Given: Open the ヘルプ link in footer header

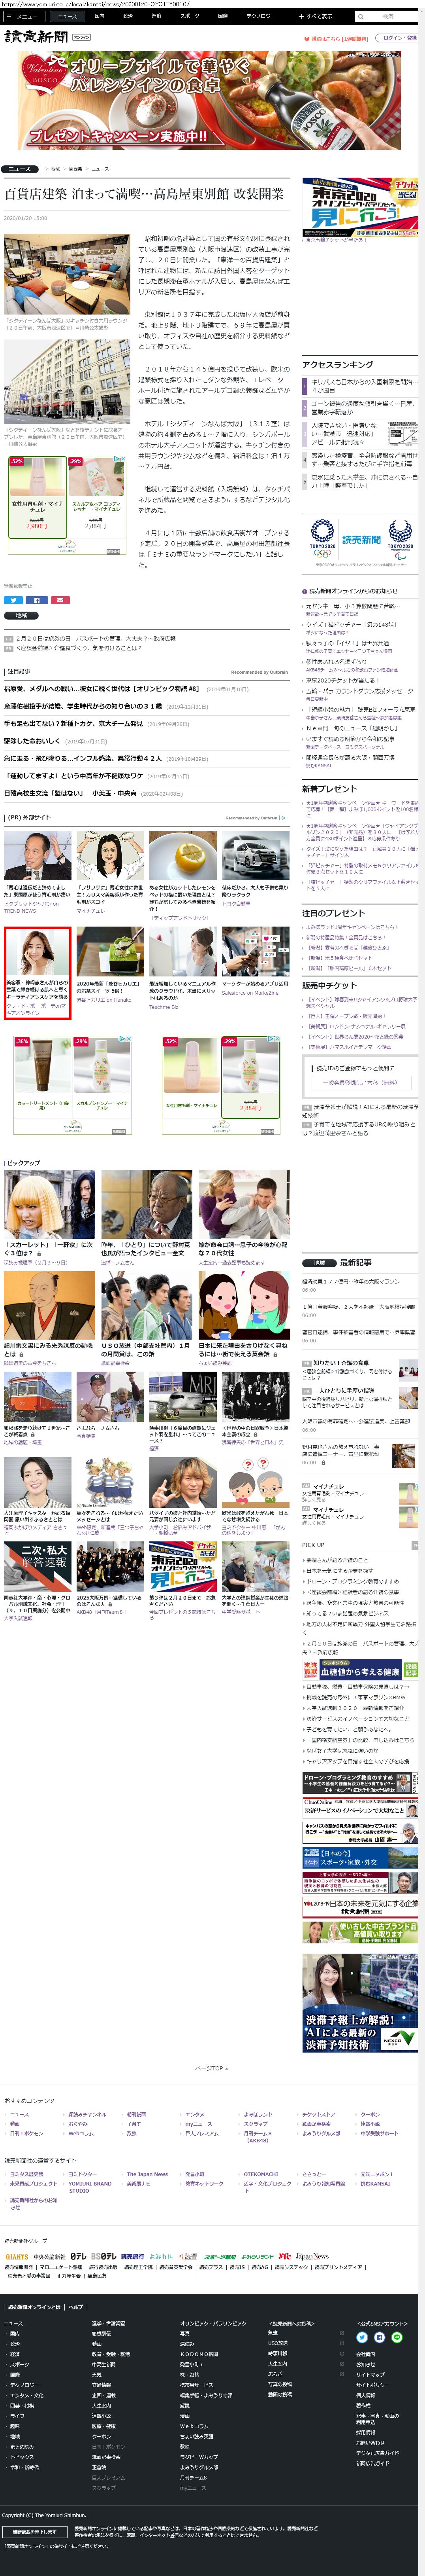Looking at the screenshot, I should tap(76, 2306).
